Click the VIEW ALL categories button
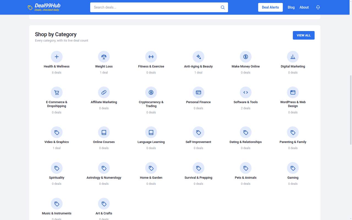Viewport: 352px width, 220px height. point(304,35)
